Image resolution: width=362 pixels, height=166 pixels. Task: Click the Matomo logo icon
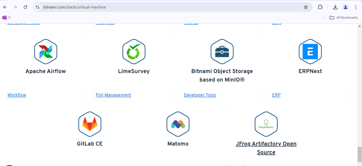pyautogui.click(x=178, y=124)
